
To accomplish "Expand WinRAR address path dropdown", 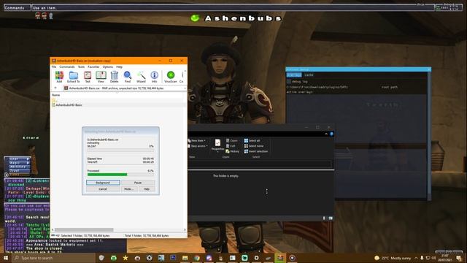I will pyautogui.click(x=185, y=88).
